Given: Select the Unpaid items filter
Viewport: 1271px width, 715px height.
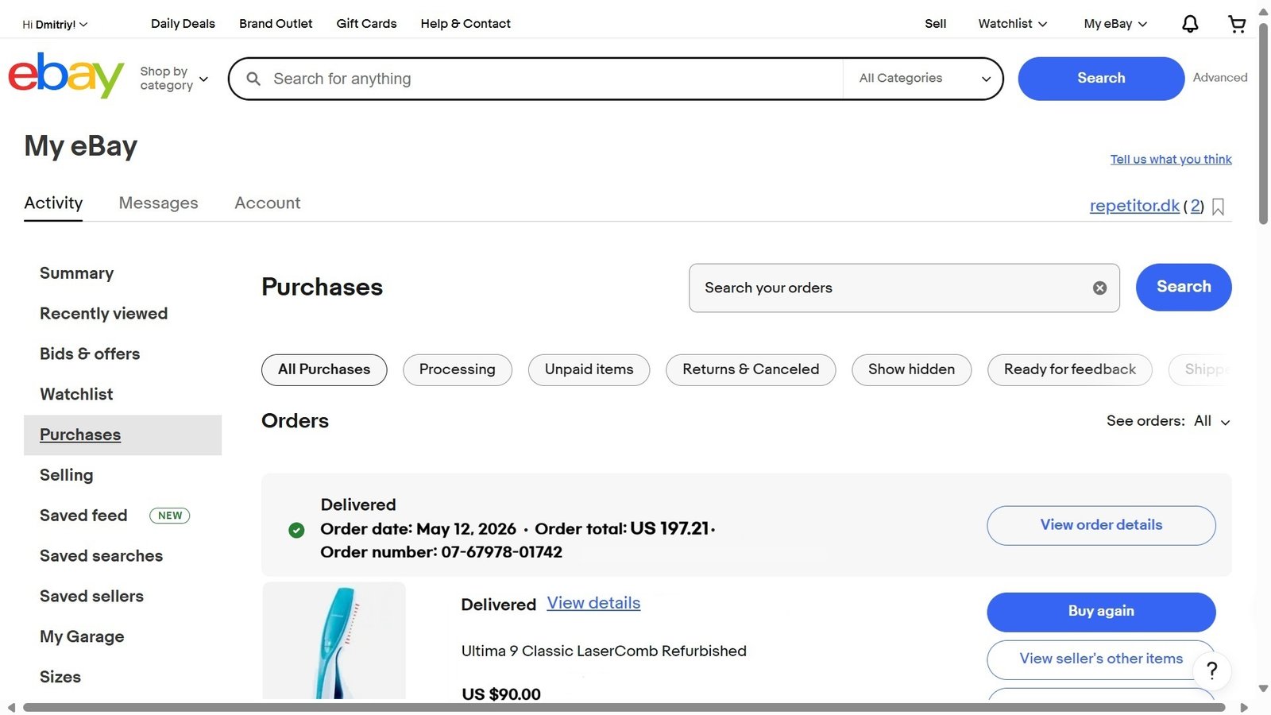Looking at the screenshot, I should pos(589,369).
